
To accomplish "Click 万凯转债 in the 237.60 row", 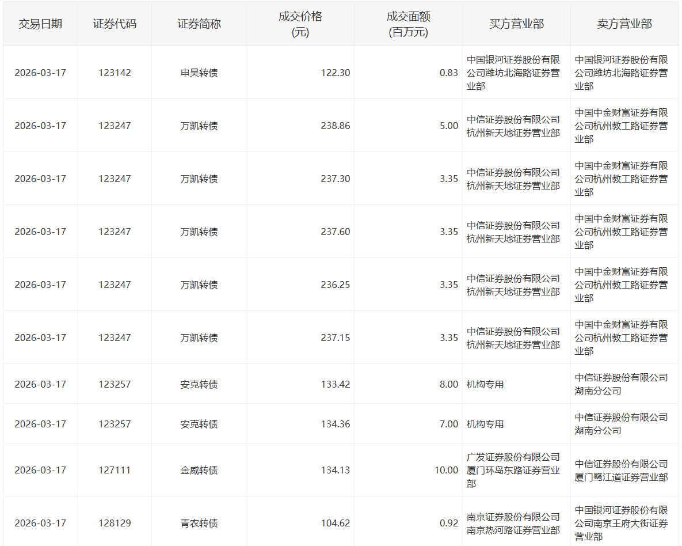I will (x=199, y=232).
